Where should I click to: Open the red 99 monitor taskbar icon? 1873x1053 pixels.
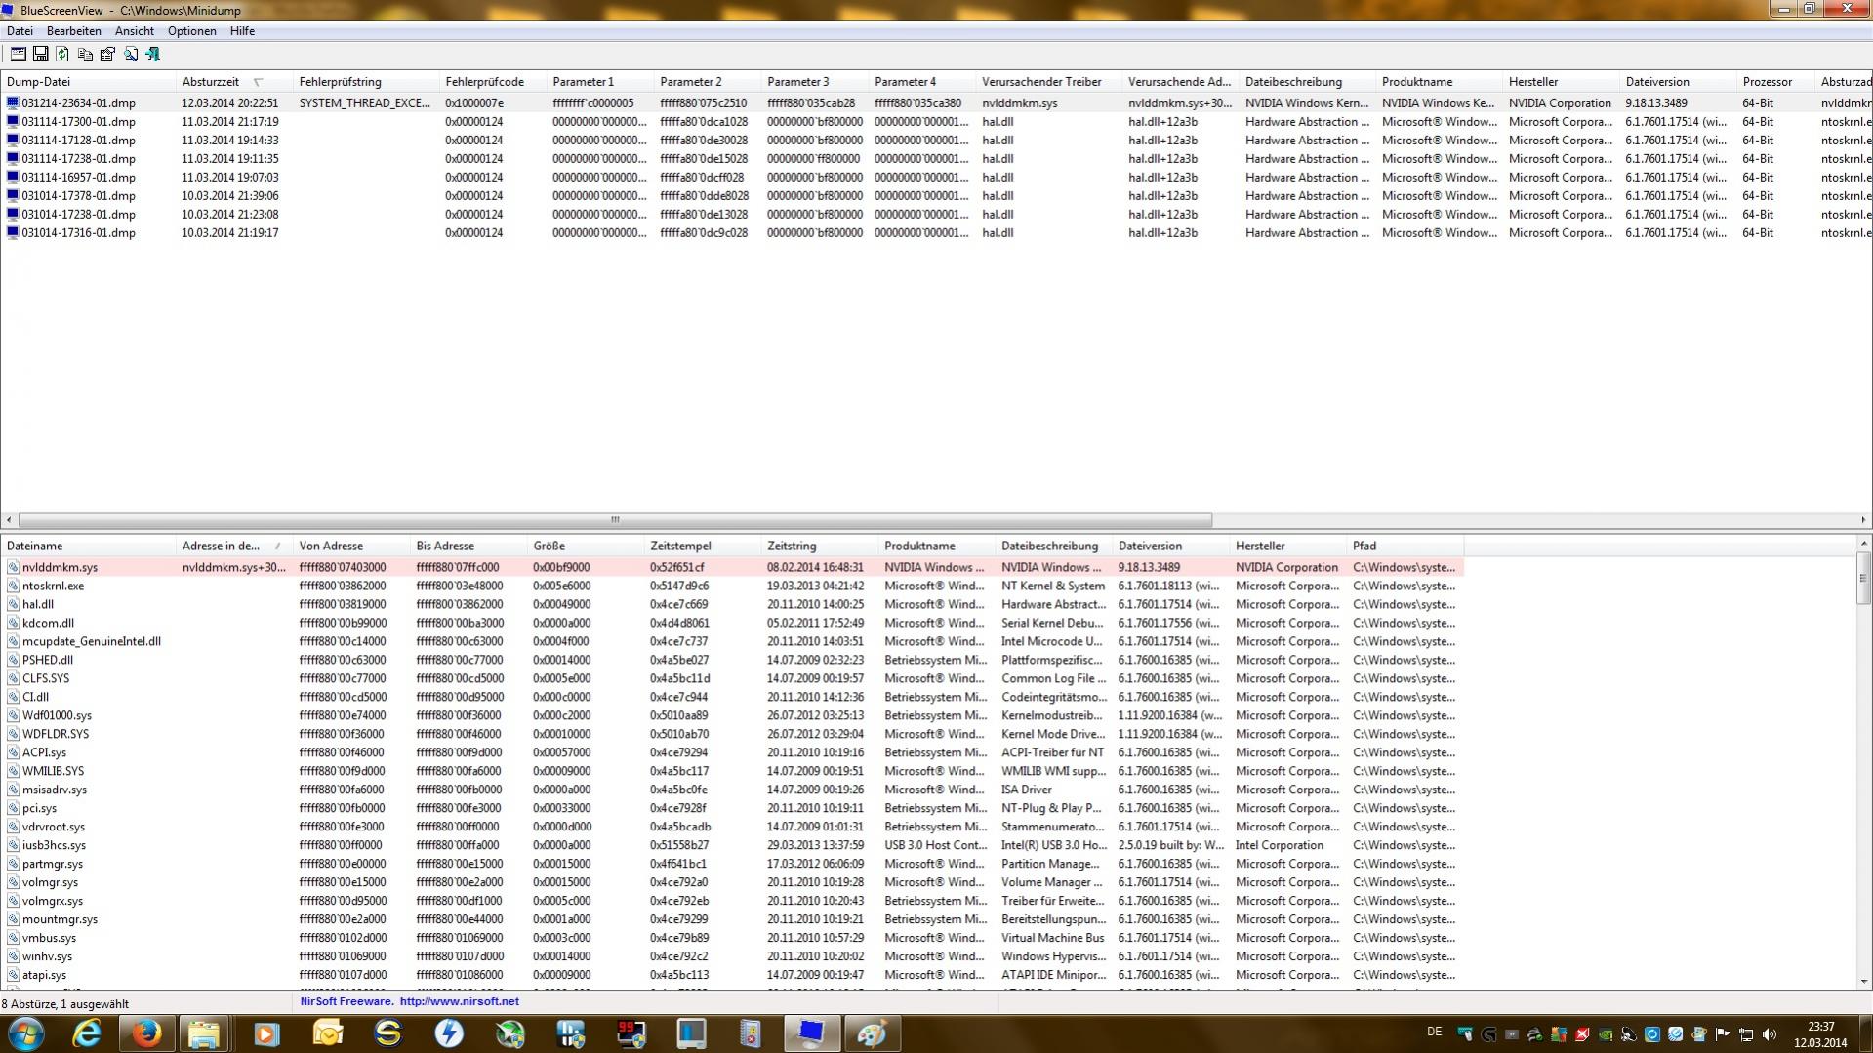(631, 1033)
